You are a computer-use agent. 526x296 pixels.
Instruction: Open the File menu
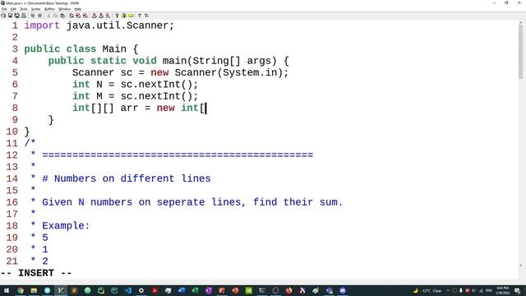4,9
